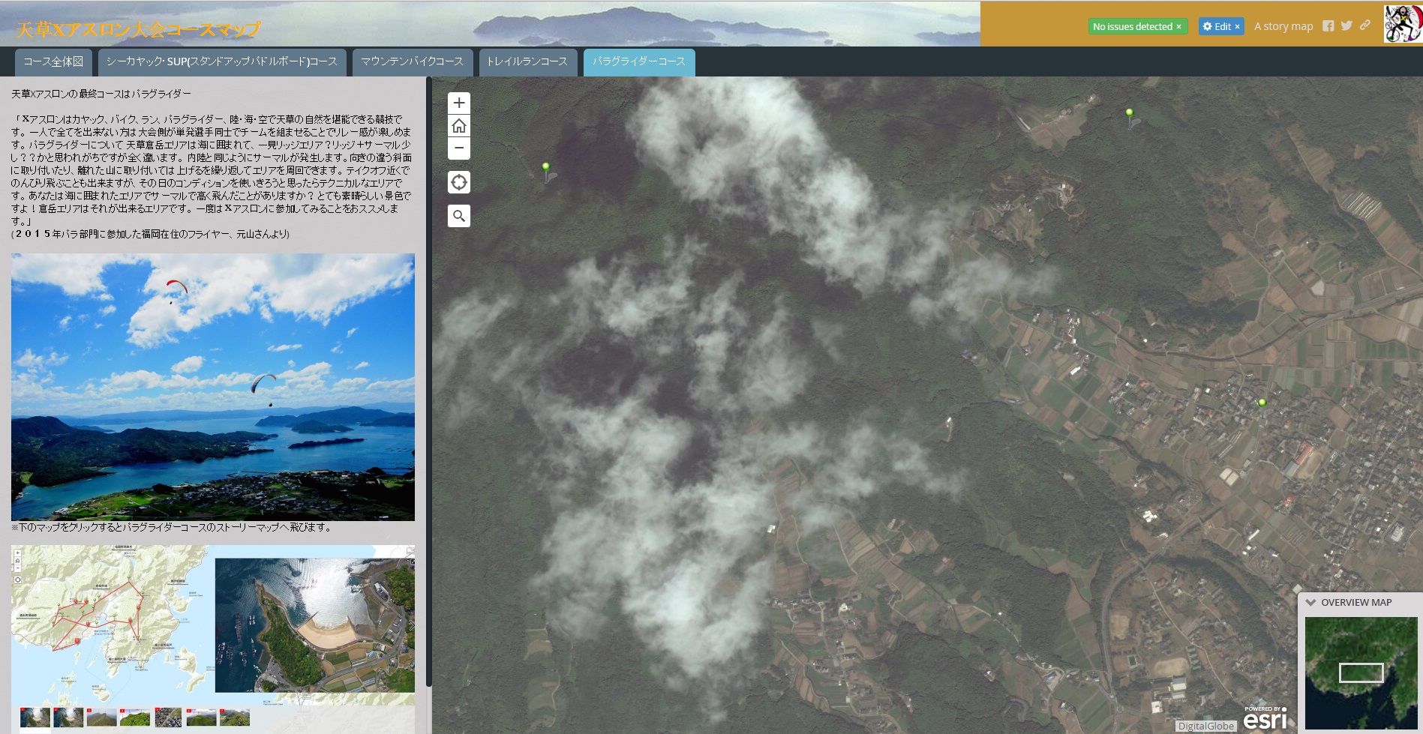Click the find my location button
Screen dimensions: 1423x734
click(459, 182)
